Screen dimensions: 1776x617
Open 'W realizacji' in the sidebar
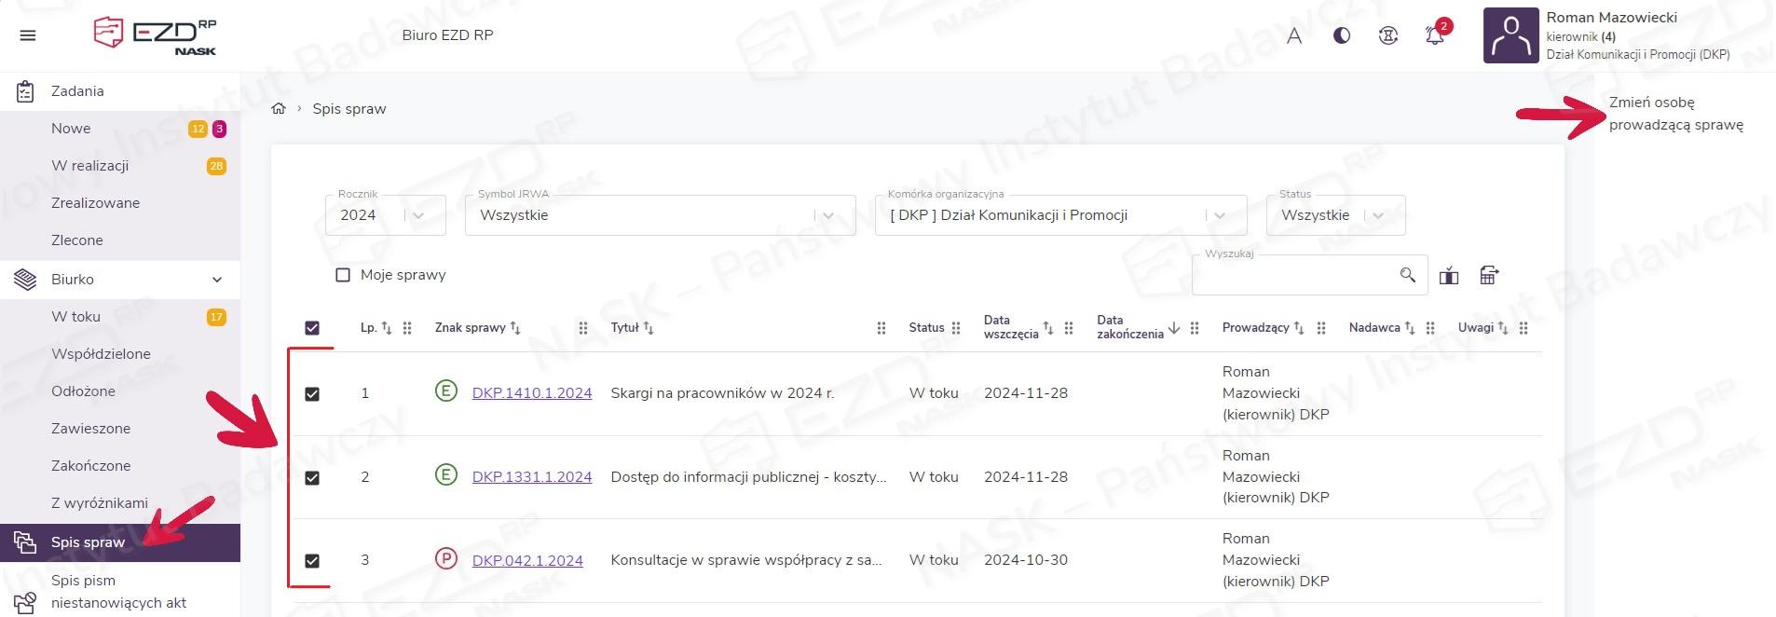pyautogui.click(x=90, y=166)
